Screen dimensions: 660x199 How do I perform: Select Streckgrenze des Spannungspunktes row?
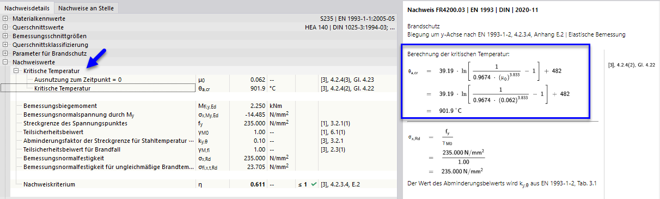click(x=200, y=123)
